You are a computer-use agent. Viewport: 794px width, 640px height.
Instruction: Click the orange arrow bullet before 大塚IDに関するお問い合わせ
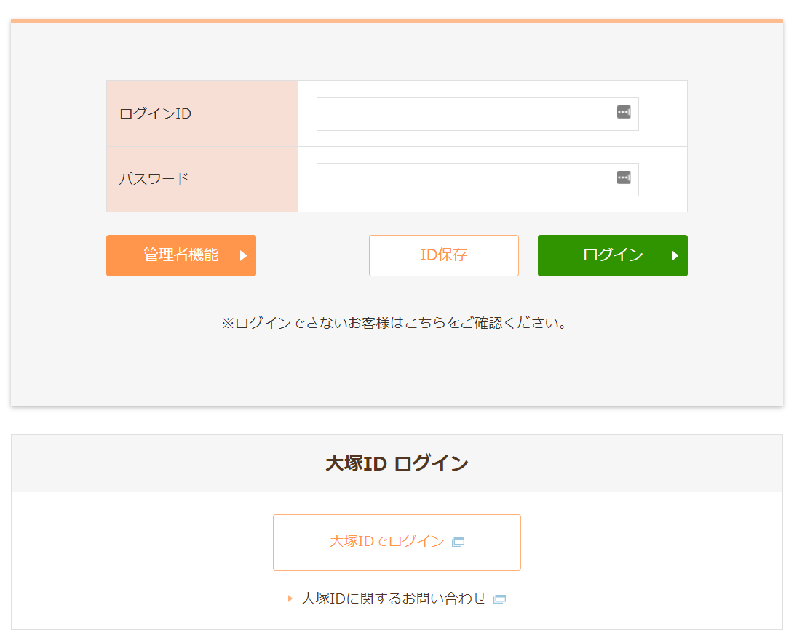pos(290,599)
